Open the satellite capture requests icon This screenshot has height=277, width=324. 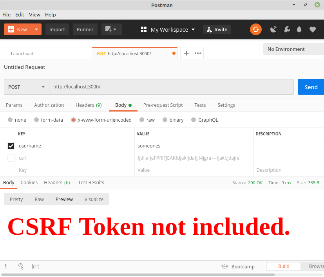pyautogui.click(x=273, y=29)
